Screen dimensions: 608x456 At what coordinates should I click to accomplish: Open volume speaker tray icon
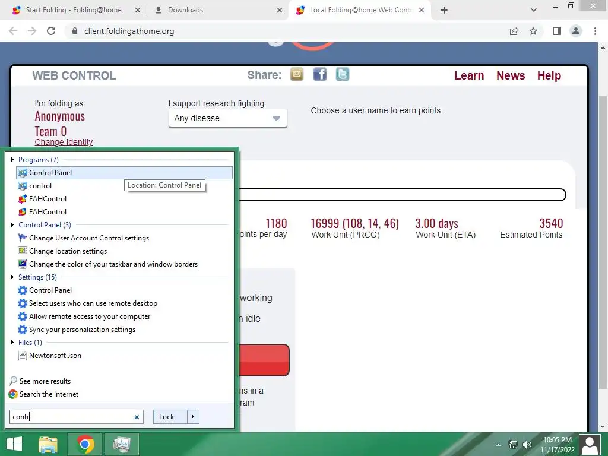pos(527,445)
